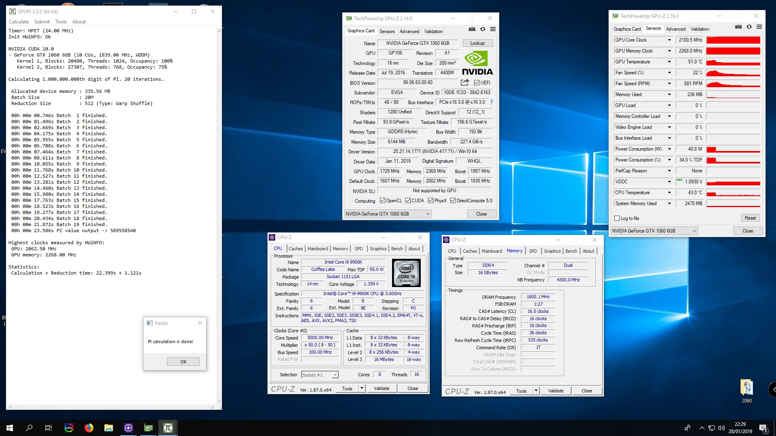
Task: Click the AURA taskbar icon
Action: click(x=69, y=428)
